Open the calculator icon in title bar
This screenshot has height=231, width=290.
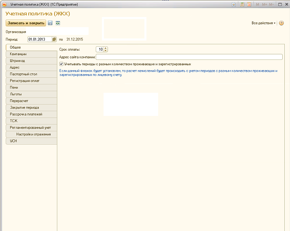(x=242, y=4)
